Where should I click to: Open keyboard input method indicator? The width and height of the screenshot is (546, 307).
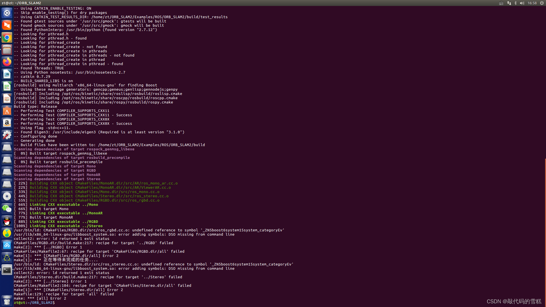pos(501,3)
